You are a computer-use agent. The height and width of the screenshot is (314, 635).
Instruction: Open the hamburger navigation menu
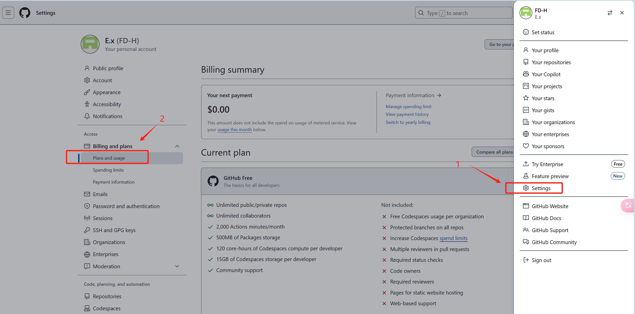pyautogui.click(x=8, y=13)
